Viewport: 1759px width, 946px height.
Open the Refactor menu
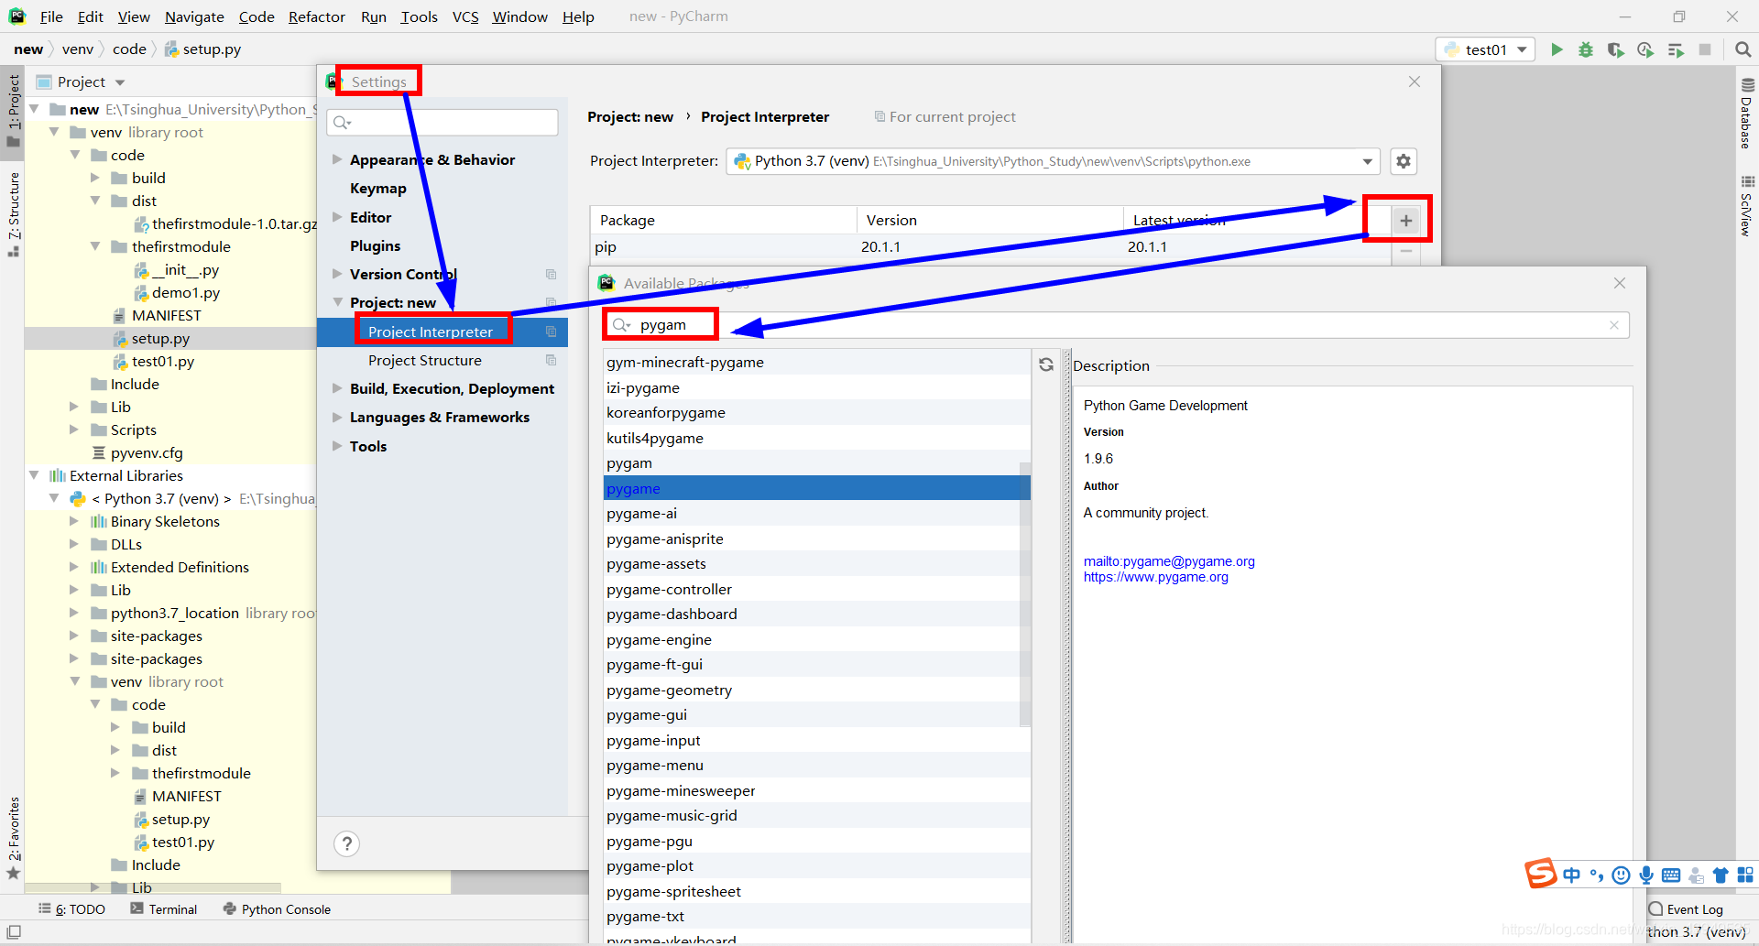point(316,16)
